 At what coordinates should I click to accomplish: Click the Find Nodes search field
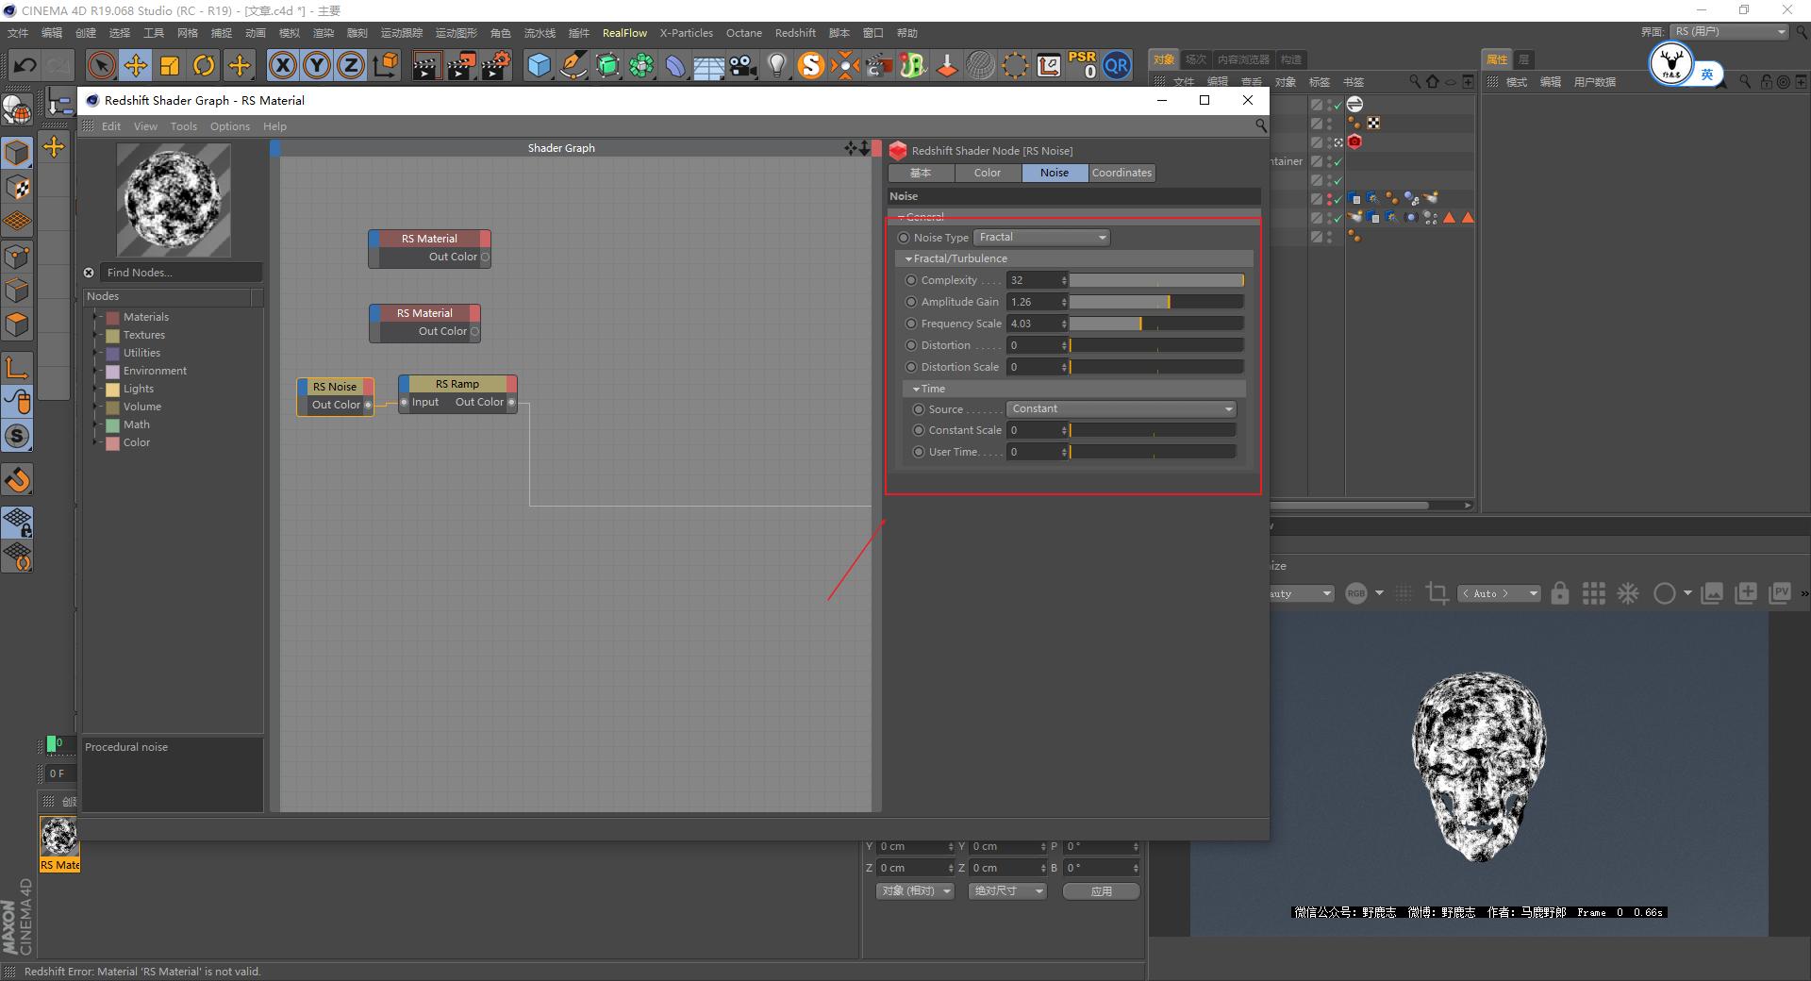179,273
